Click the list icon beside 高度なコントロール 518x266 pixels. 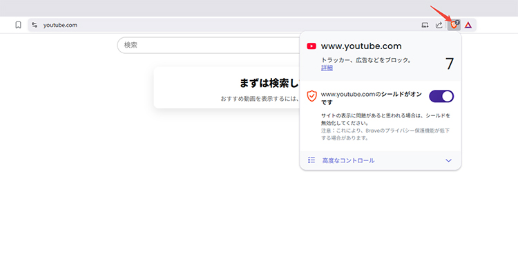[x=311, y=160]
